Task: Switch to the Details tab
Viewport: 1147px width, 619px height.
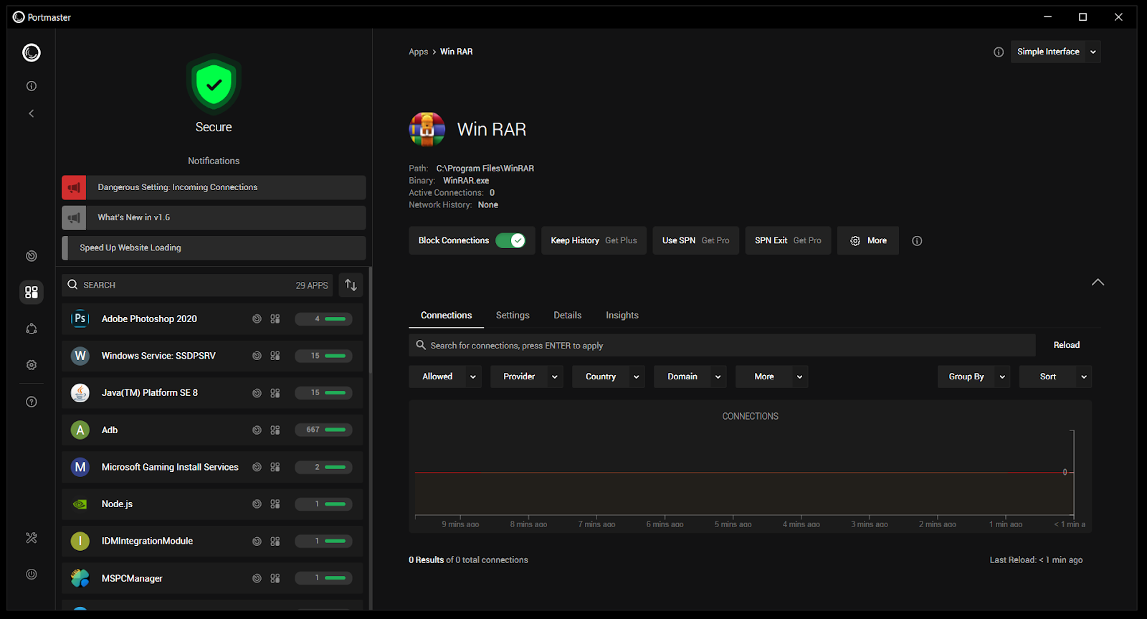Action: point(567,316)
